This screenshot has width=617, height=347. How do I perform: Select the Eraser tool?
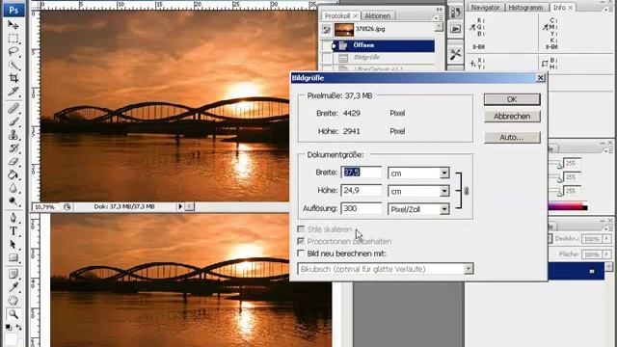[13, 161]
